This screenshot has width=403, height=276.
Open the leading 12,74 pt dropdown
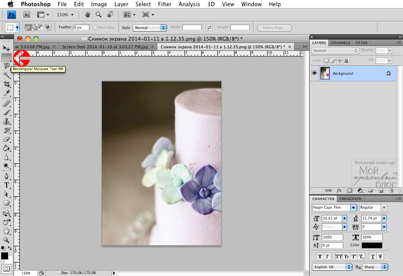pyautogui.click(x=384, y=218)
